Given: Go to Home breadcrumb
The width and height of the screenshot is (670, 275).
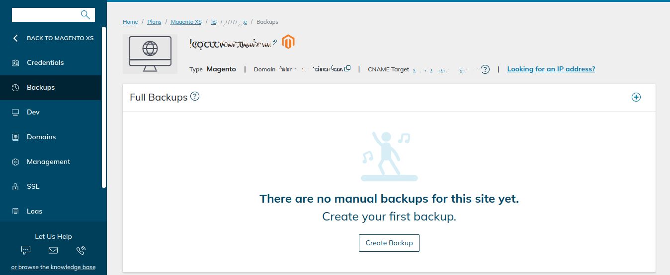Looking at the screenshot, I should click(130, 22).
